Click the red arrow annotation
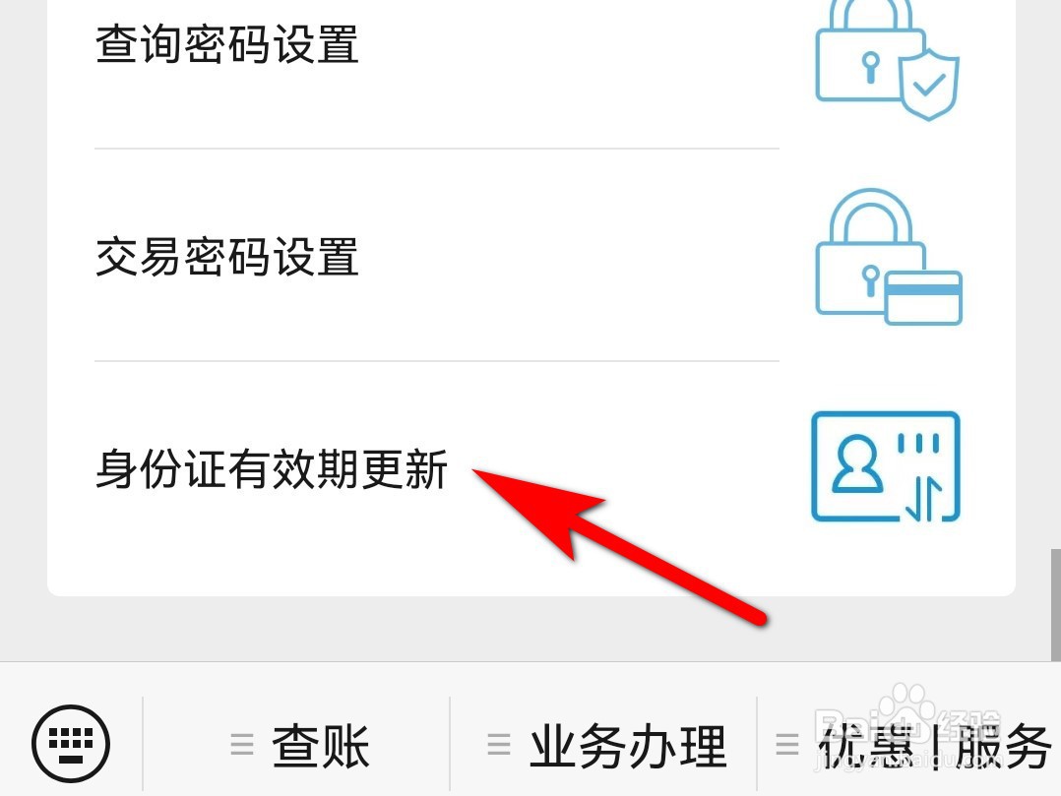This screenshot has width=1061, height=796. (618, 545)
